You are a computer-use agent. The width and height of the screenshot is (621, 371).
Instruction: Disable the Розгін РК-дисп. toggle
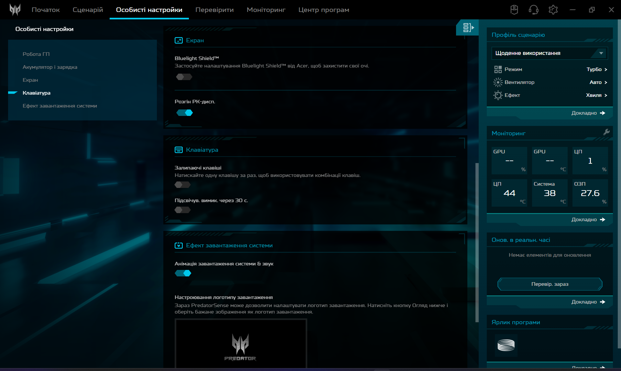point(184,113)
